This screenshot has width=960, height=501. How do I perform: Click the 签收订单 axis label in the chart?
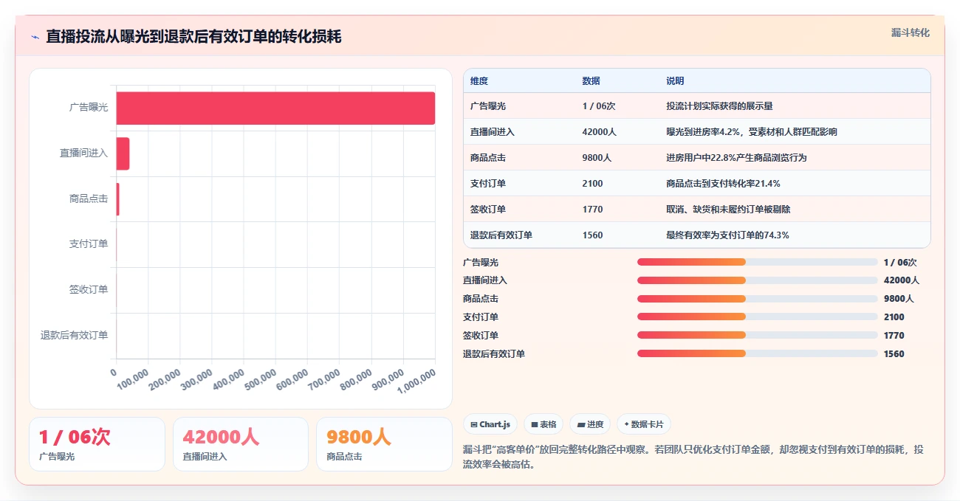pos(89,289)
